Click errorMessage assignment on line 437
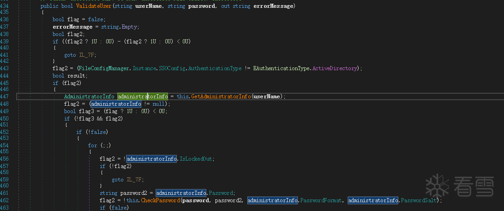This screenshot has height=211, width=504. pos(72,27)
